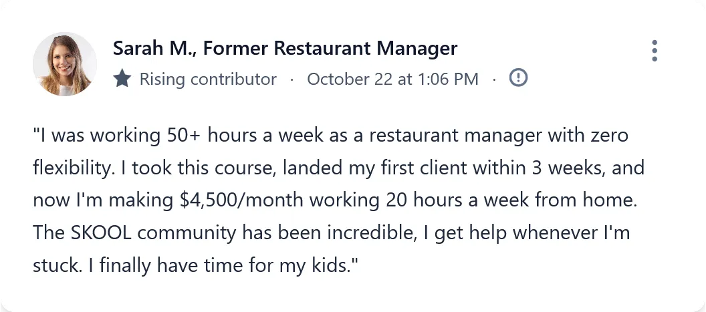The width and height of the screenshot is (706, 312).
Task: Open Sarah M.'s profile photo
Action: [65, 64]
